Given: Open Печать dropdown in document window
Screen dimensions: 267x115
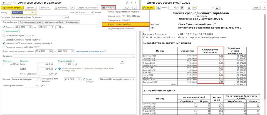Looking at the screenshot, I should tap(108, 8).
